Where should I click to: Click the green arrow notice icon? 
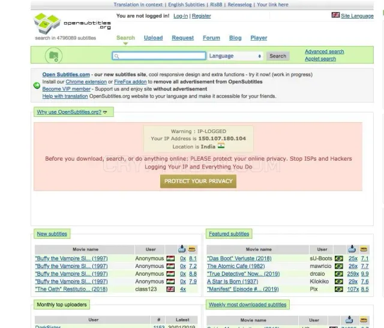(x=37, y=85)
